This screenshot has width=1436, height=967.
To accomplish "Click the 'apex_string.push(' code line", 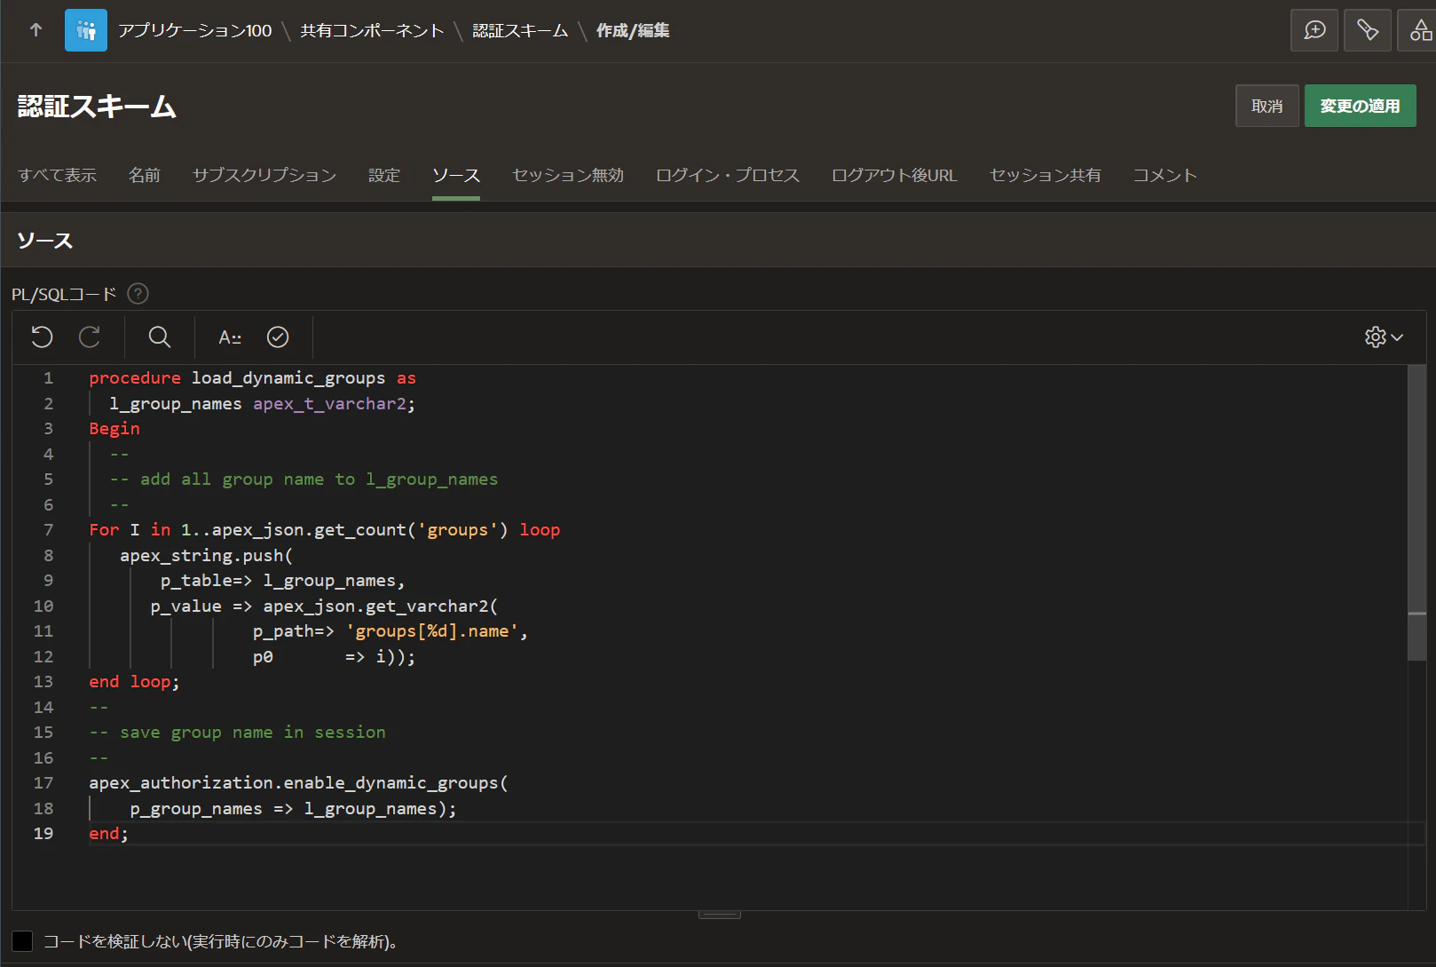I will click(x=206, y=556).
